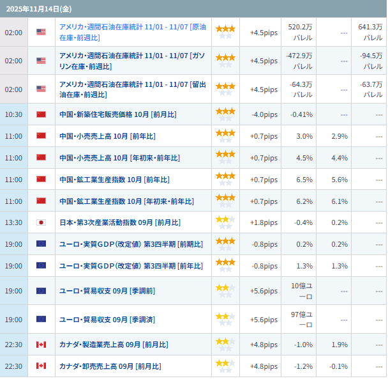Screen dimensions: 388x381
Task: Click the Japan flag in the 13:30 row
Action: tap(41, 222)
